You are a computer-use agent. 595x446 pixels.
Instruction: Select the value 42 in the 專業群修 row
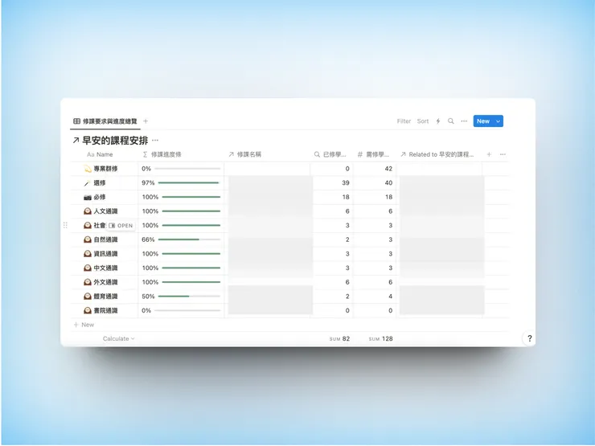[388, 169]
